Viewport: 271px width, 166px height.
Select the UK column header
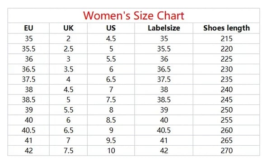[x=68, y=28]
